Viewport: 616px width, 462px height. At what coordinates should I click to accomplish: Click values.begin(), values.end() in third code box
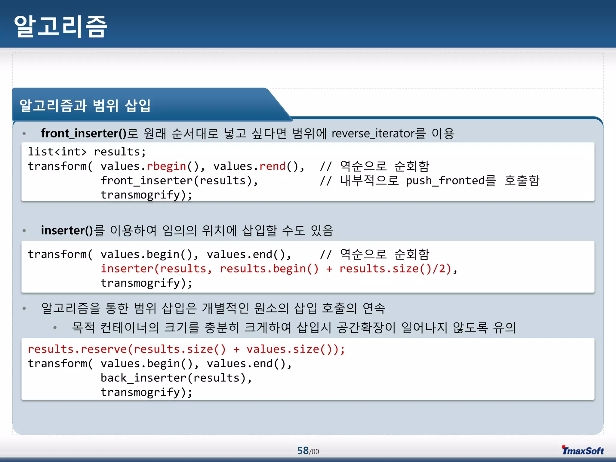point(196,364)
